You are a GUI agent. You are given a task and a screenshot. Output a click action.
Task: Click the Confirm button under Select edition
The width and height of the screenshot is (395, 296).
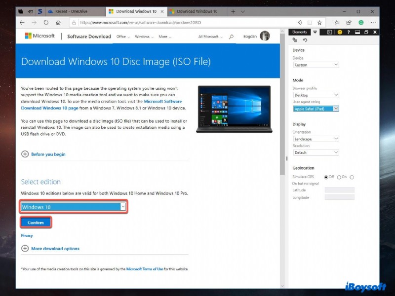click(x=35, y=222)
